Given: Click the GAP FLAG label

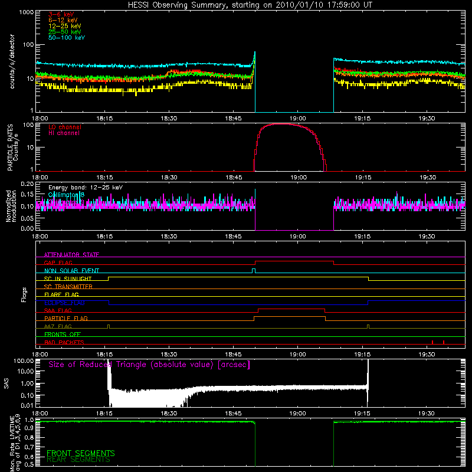Looking at the screenshot, I should (x=58, y=263).
